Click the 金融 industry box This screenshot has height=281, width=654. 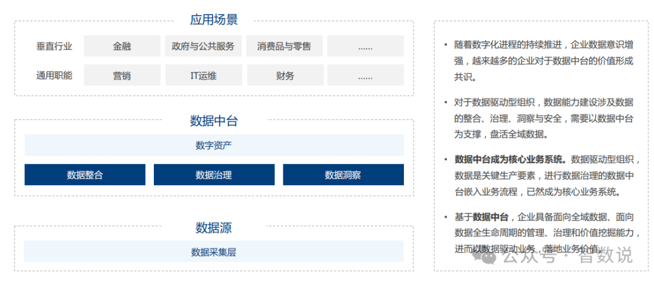click(x=122, y=46)
